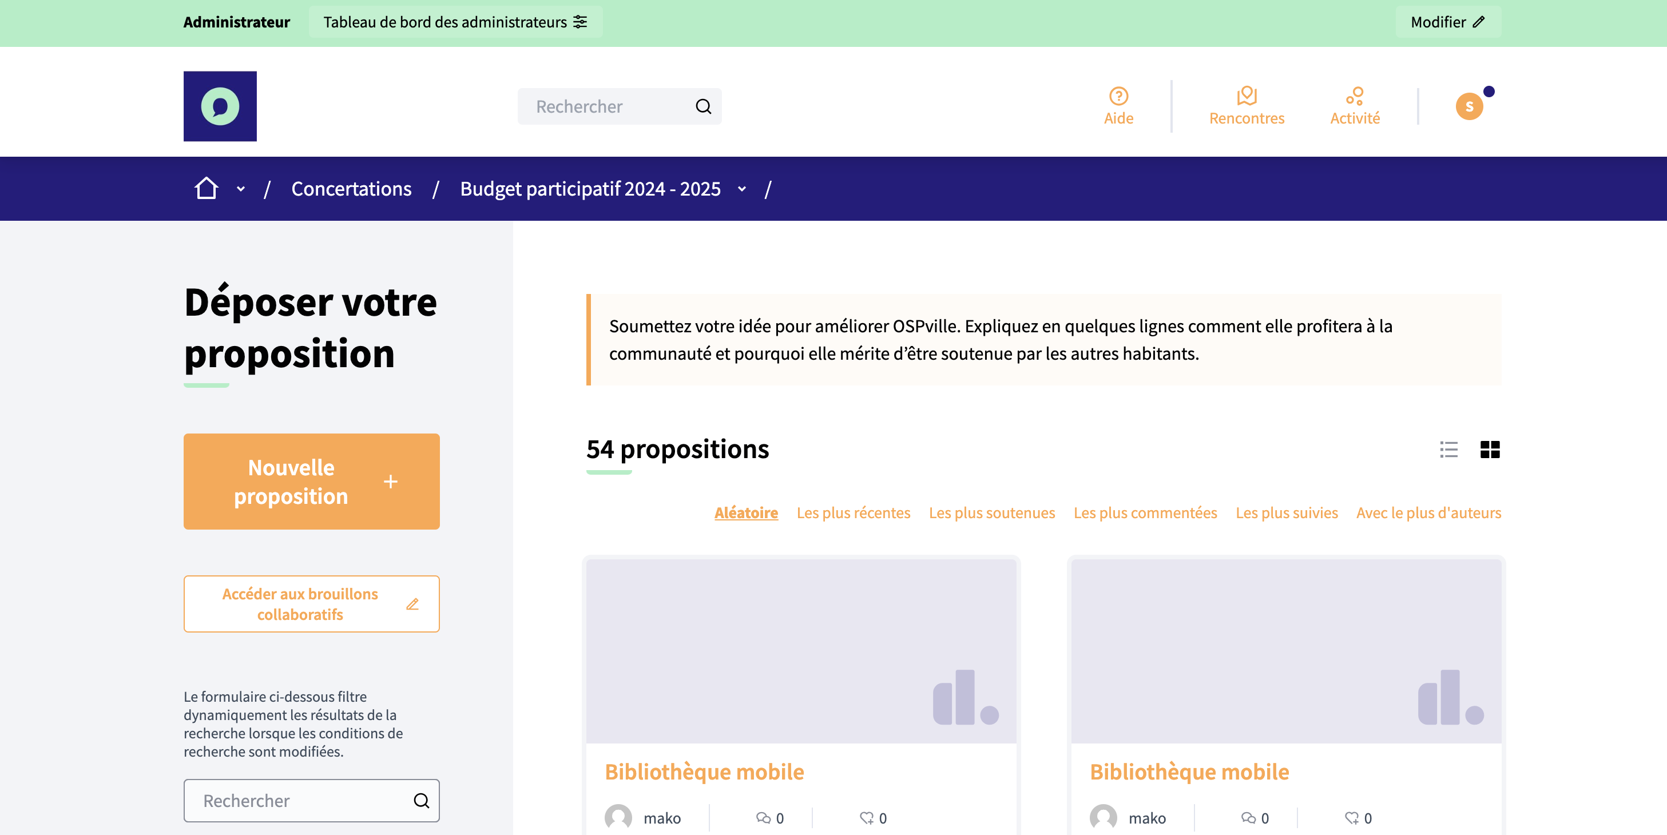Click the home icon in breadcrumb

click(206, 188)
